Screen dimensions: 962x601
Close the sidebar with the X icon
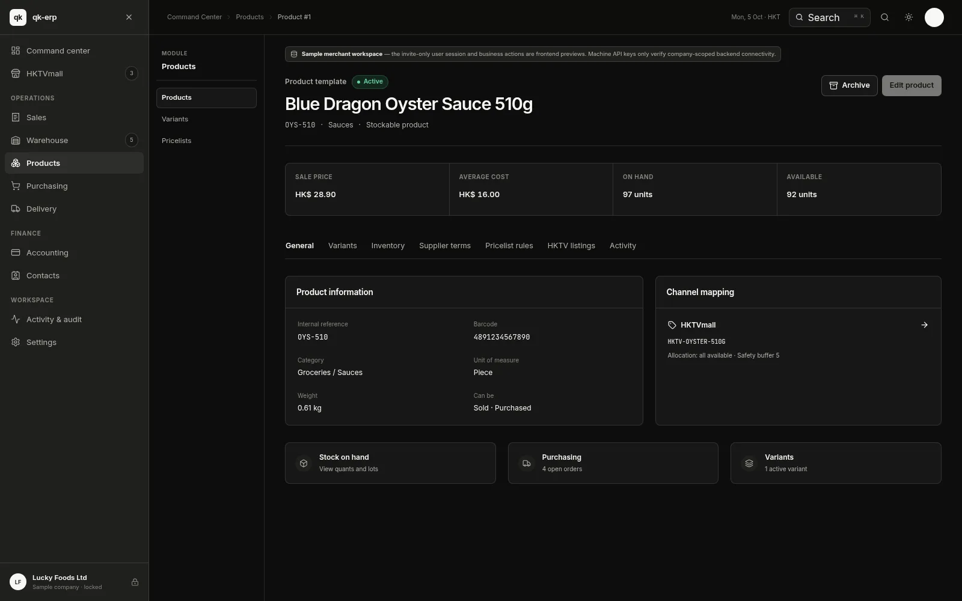point(129,17)
